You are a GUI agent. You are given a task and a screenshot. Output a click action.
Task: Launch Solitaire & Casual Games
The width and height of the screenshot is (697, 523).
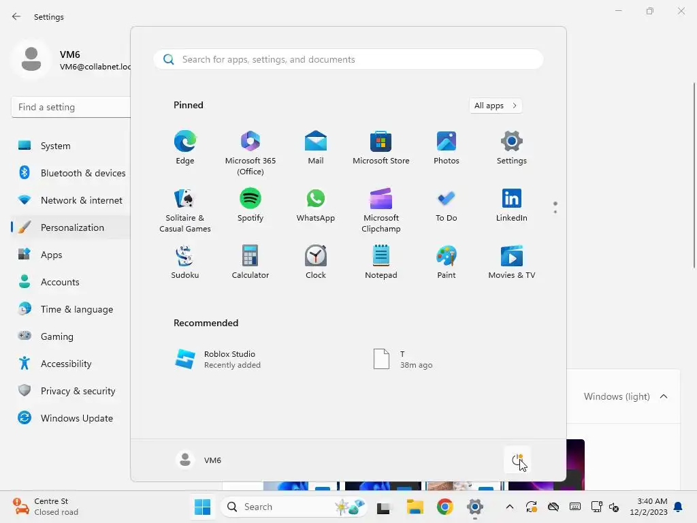point(185,210)
